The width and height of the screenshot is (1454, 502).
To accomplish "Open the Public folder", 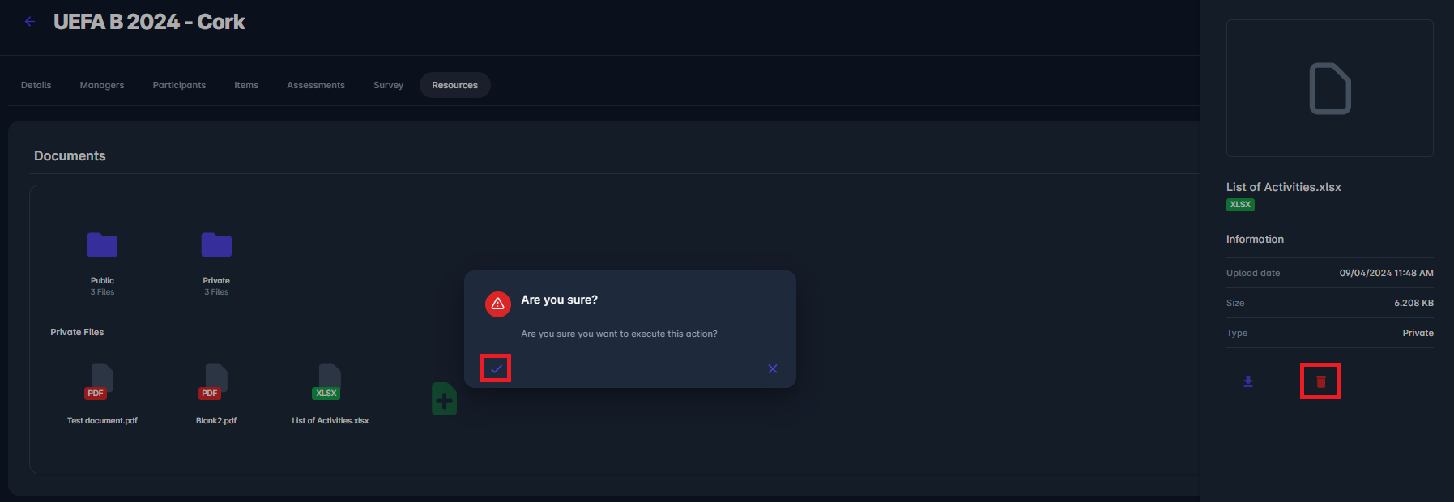I will 102,245.
